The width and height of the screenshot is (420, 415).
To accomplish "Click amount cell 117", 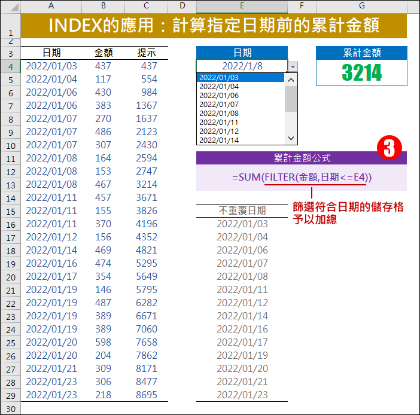I will click(104, 79).
